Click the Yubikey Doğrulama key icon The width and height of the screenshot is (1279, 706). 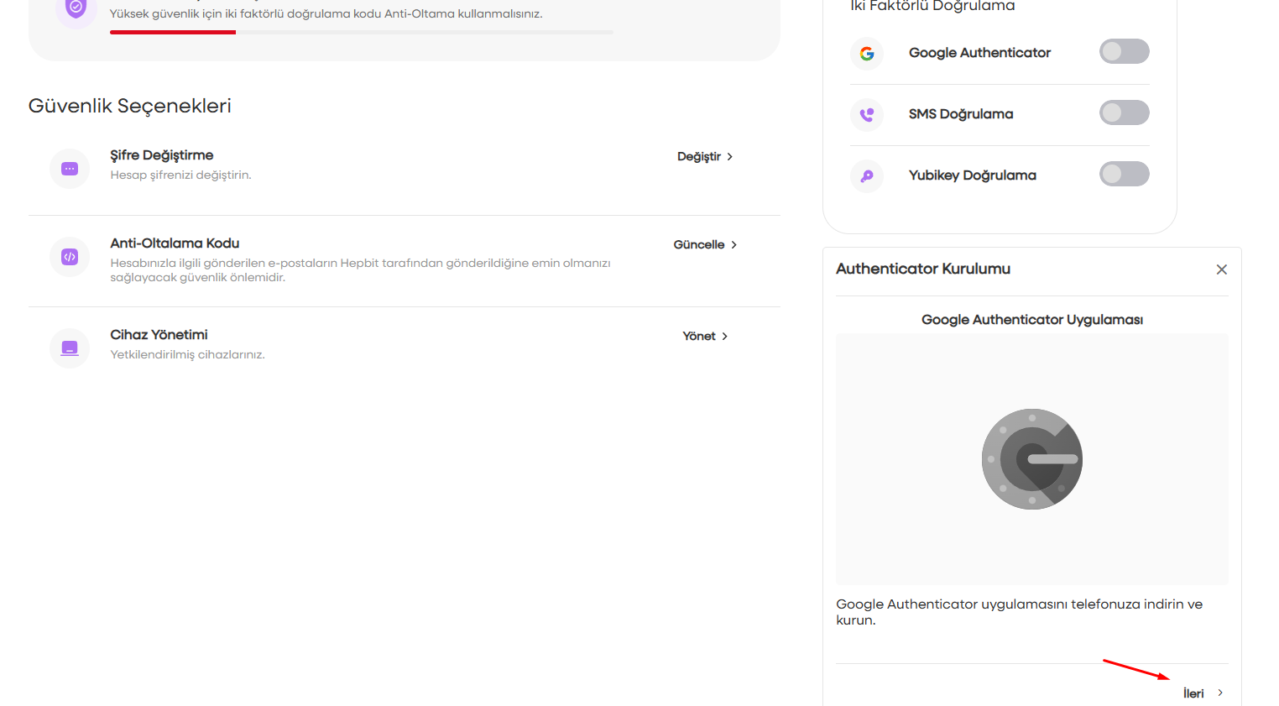(867, 175)
